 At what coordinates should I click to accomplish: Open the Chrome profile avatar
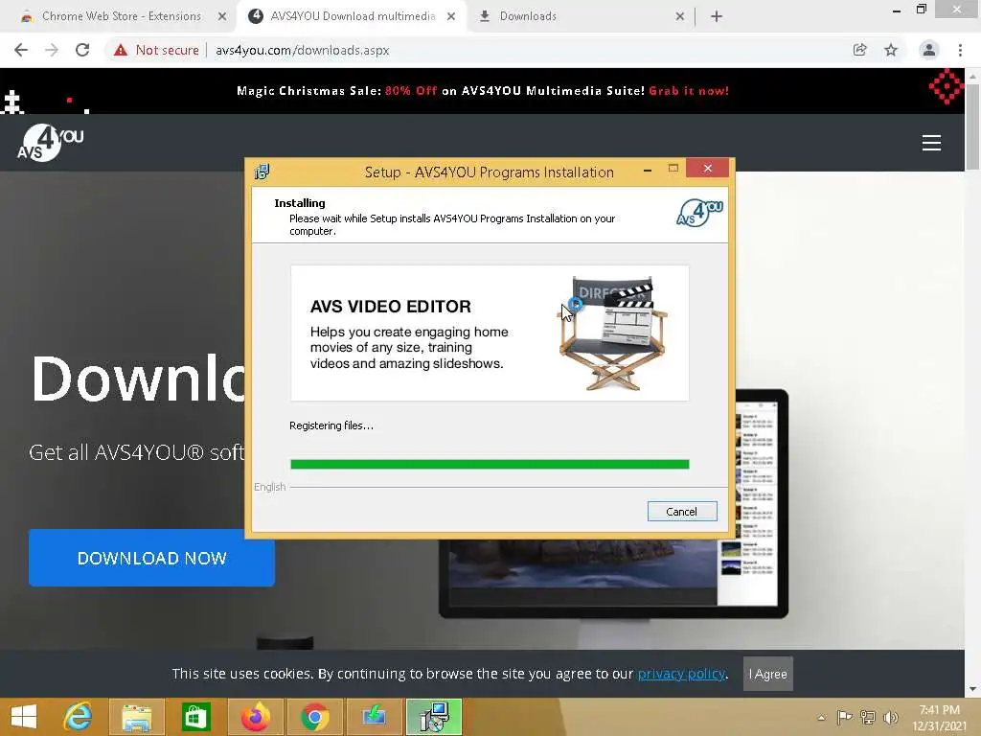pyautogui.click(x=929, y=50)
